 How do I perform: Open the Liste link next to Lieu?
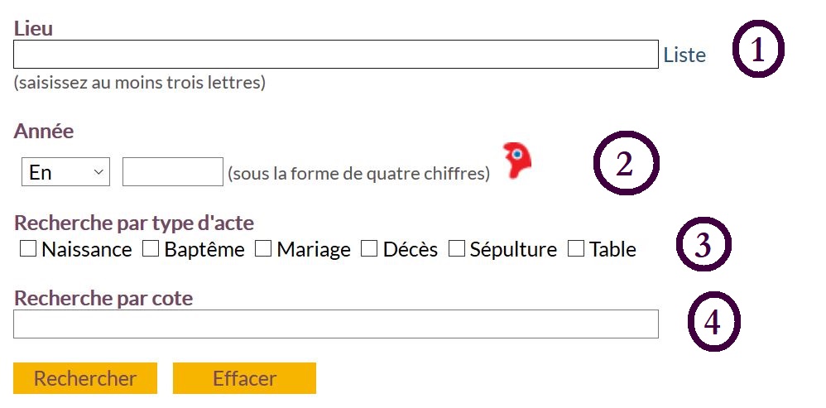[x=684, y=55]
